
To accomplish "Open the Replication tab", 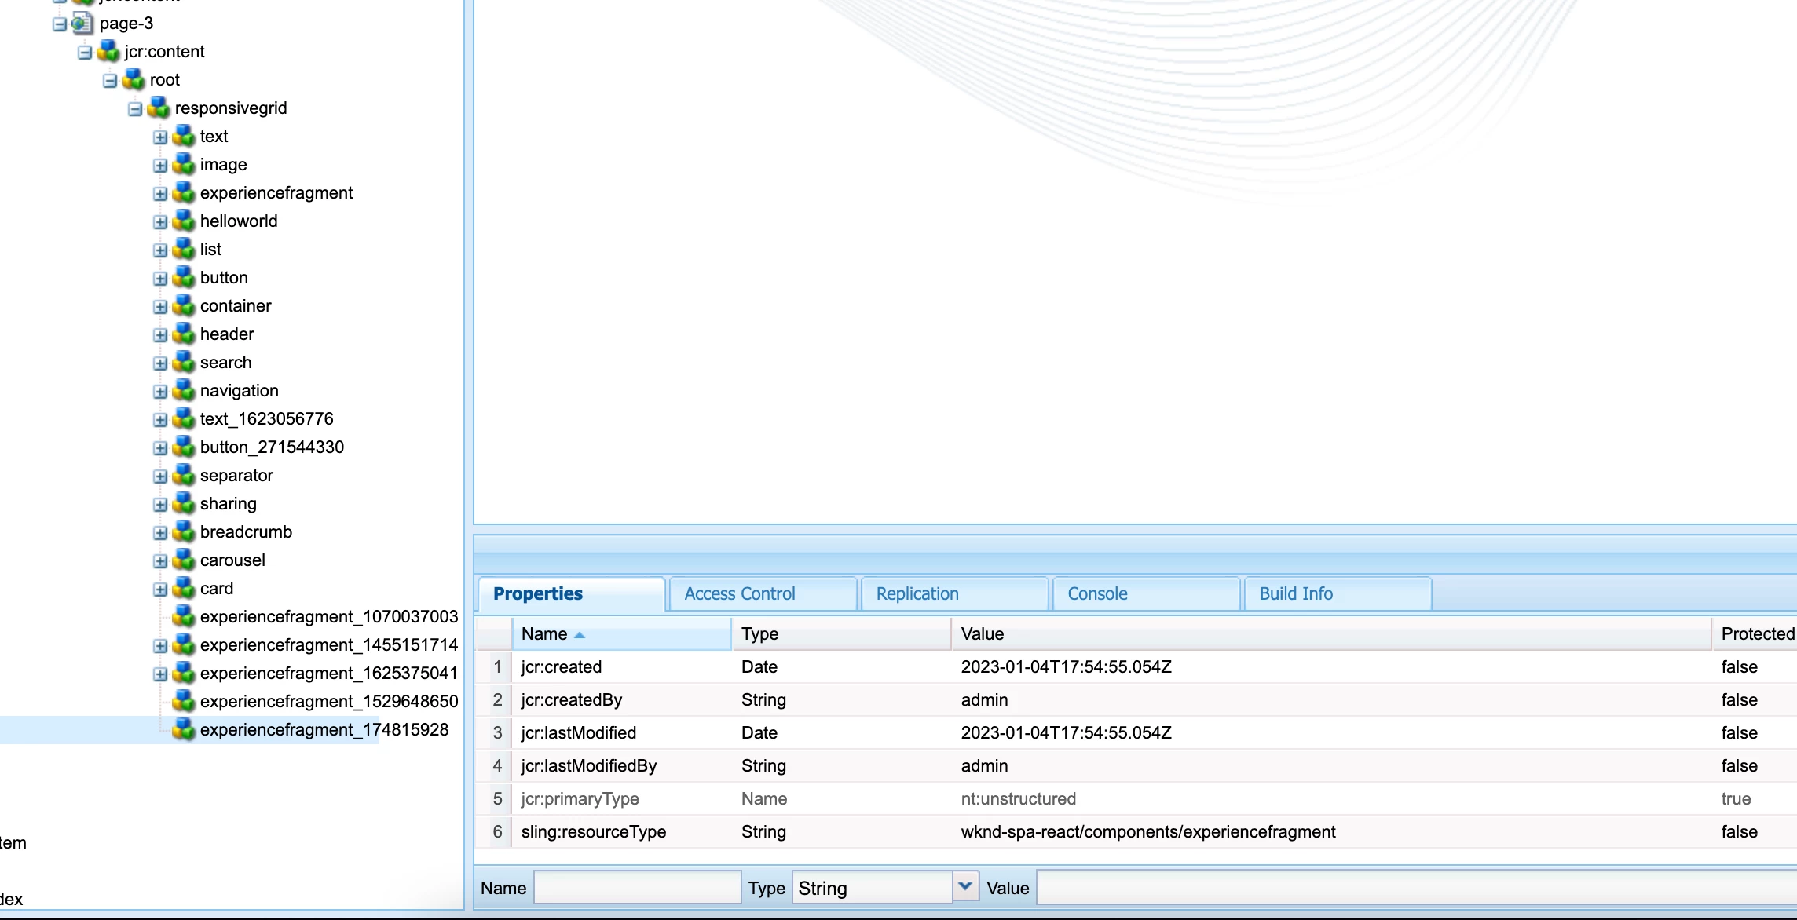I will point(917,594).
